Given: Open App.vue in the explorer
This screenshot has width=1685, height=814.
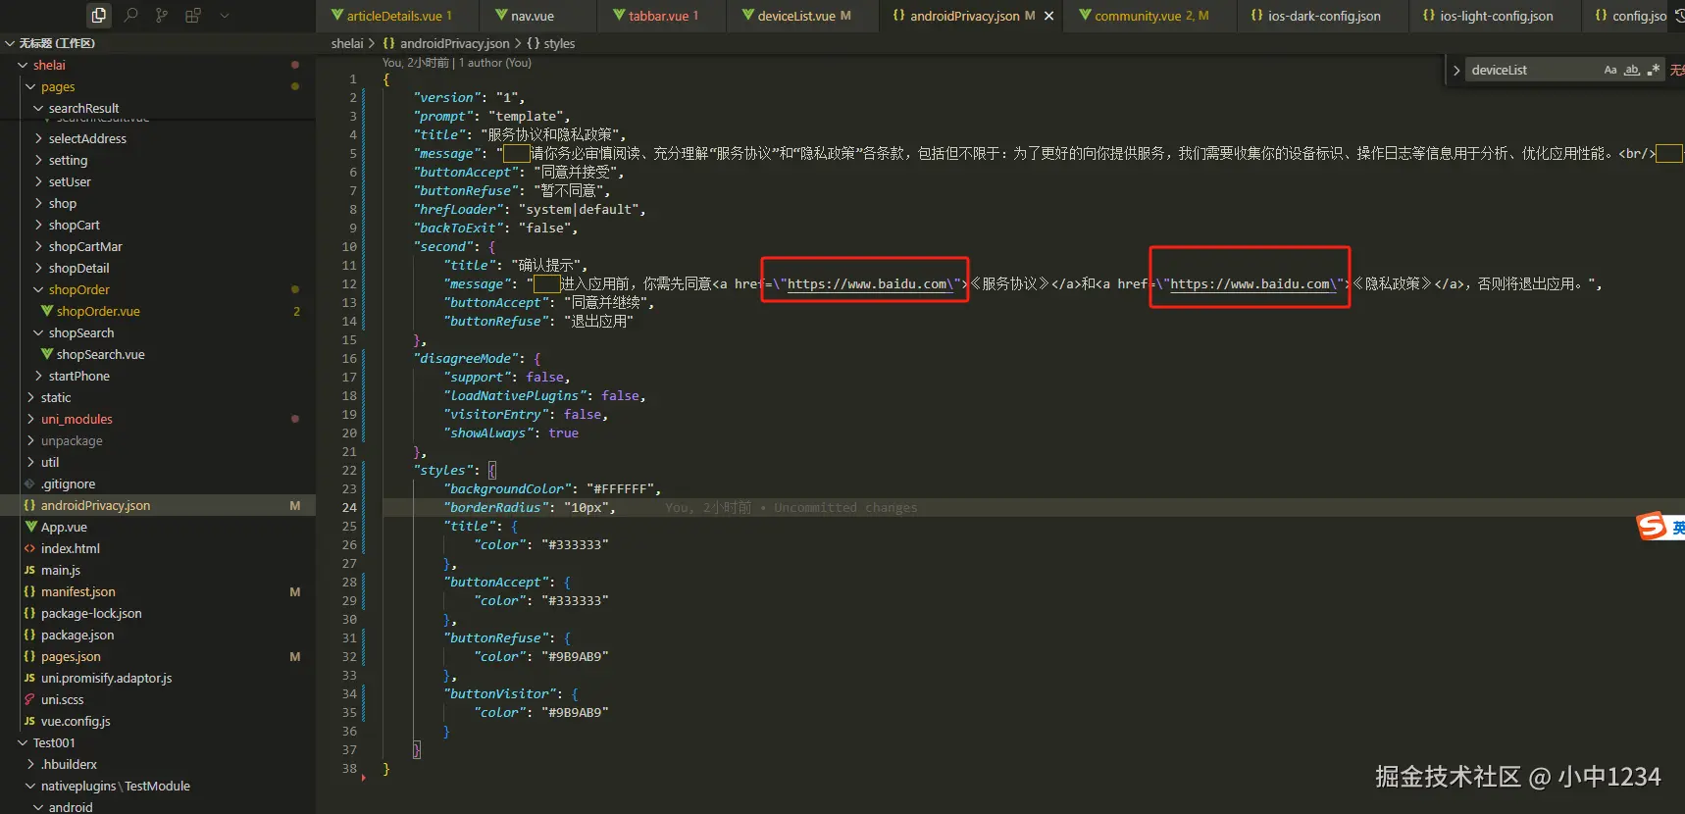Looking at the screenshot, I should coord(64,527).
